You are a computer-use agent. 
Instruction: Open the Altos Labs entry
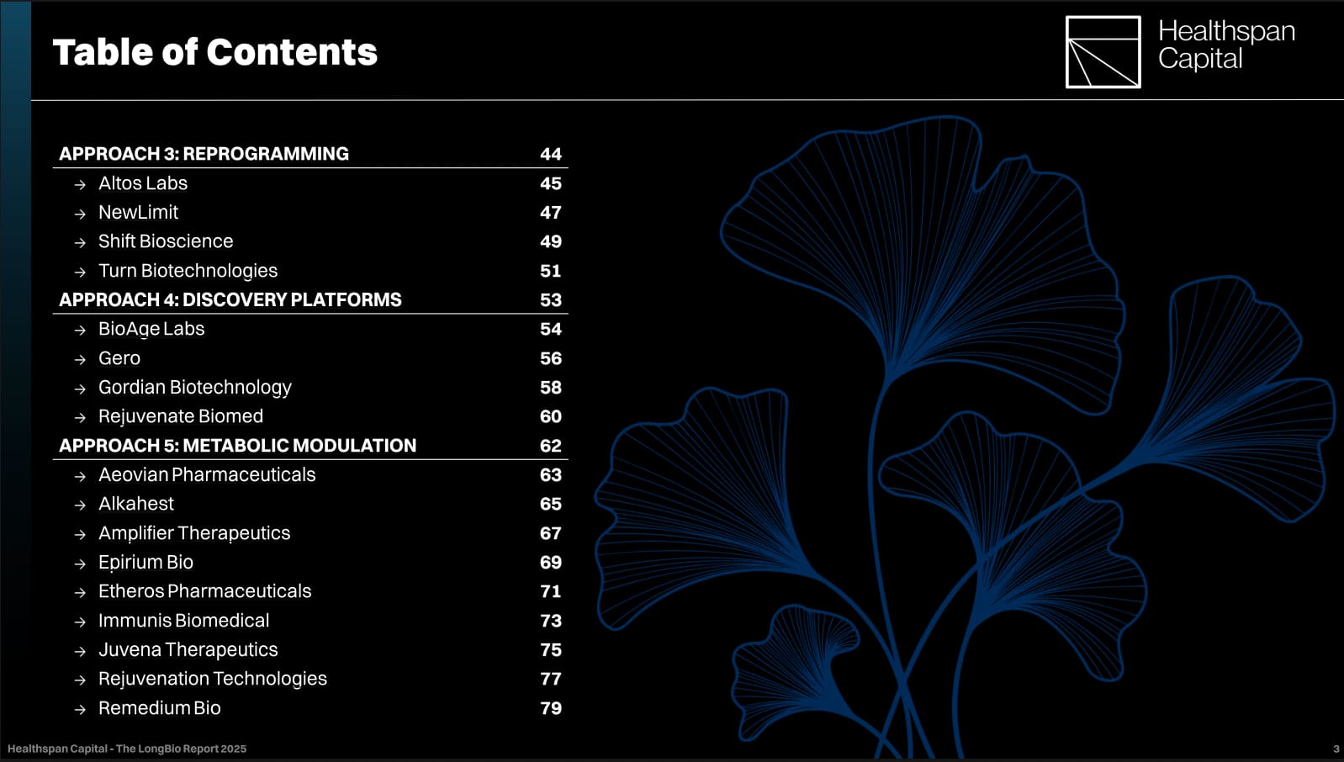pos(143,183)
